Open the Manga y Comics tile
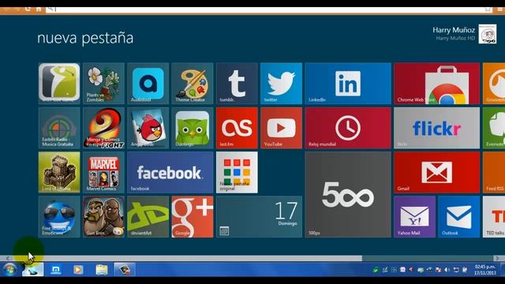 103,128
